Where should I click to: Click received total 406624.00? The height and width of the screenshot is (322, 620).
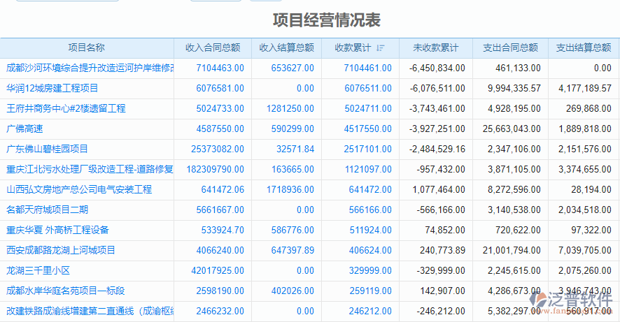(x=370, y=250)
